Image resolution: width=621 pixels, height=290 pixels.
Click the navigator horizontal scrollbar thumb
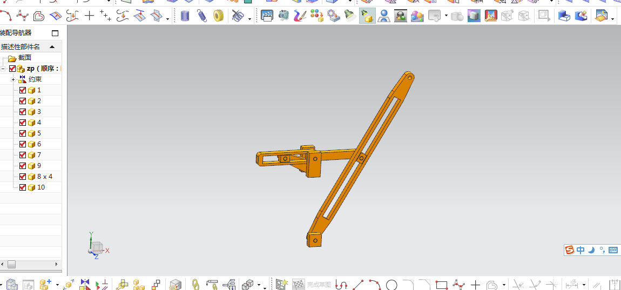point(11,264)
